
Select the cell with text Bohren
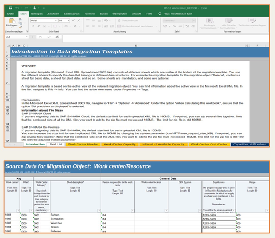pos(75,215)
